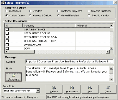Image resolution: width=118 pixels, height=100 pixels.
Task: Click the Address1 column header
Action: click(x=92, y=25)
